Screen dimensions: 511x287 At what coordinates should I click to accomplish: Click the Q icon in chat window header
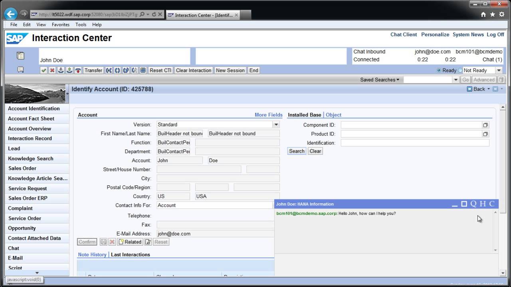click(x=473, y=204)
